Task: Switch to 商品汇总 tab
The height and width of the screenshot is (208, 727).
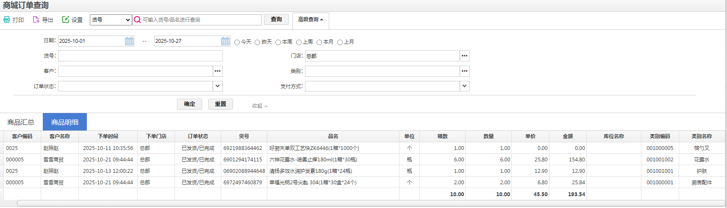Action: [x=21, y=122]
